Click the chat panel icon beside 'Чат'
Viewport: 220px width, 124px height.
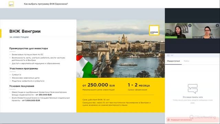pyautogui.click(x=168, y=55)
